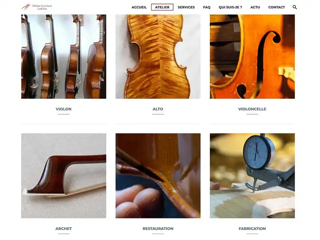Click the flamed viola back image
Image resolution: width=320 pixels, height=240 pixels.
click(158, 56)
